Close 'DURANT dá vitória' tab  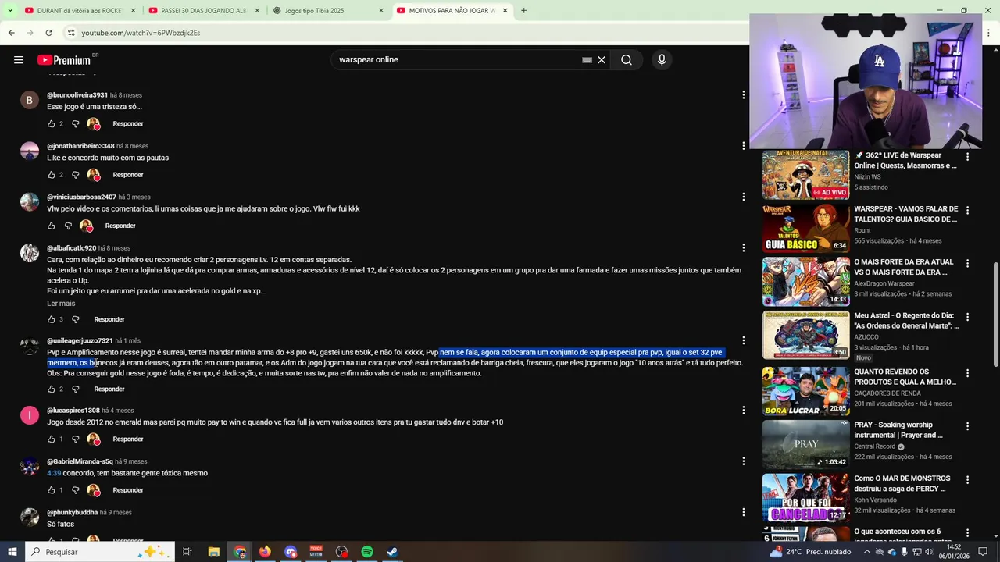pyautogui.click(x=133, y=11)
